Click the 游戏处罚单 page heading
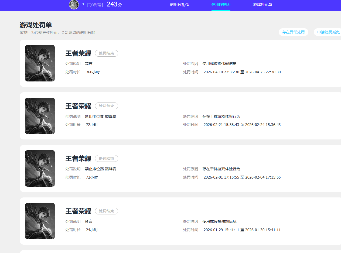Viewport: 341px width, 253px height. coord(36,25)
